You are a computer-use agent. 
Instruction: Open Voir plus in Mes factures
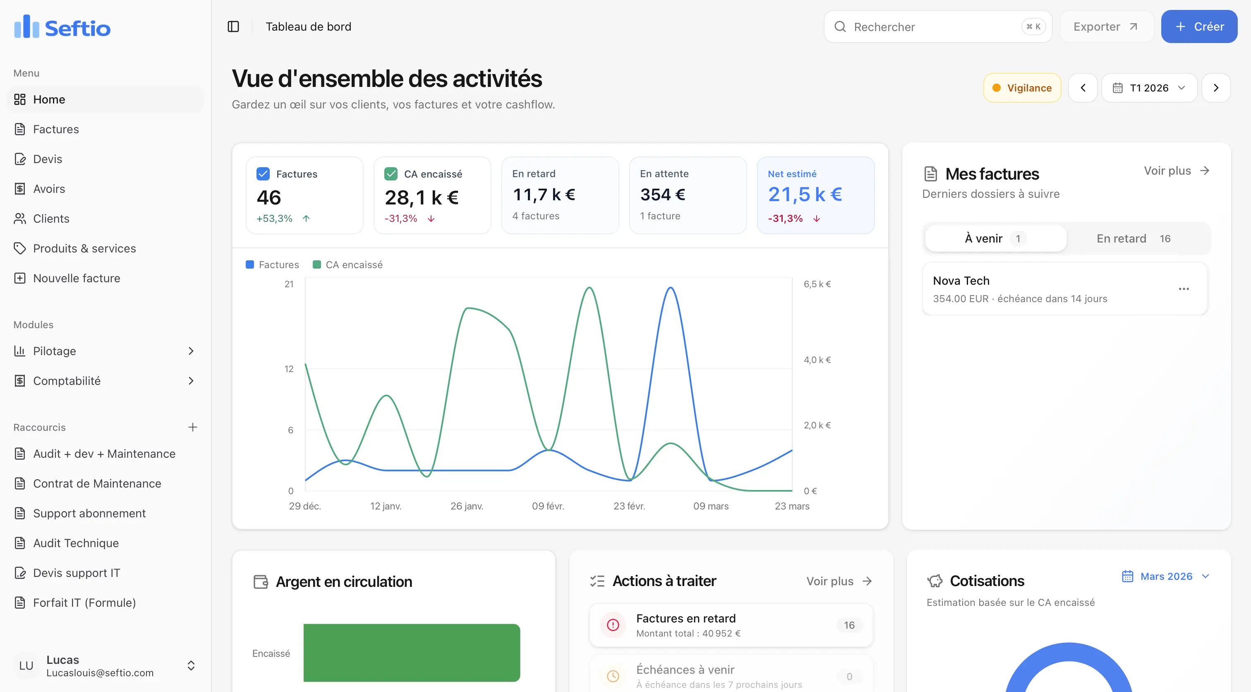click(1176, 171)
